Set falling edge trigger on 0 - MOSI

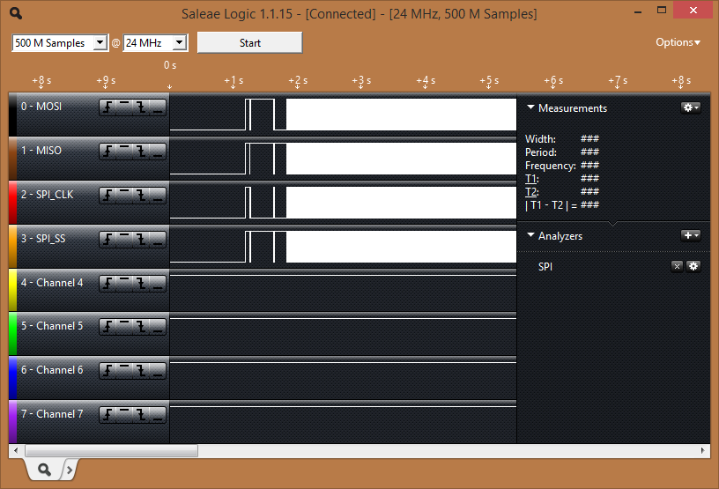pyautogui.click(x=141, y=107)
